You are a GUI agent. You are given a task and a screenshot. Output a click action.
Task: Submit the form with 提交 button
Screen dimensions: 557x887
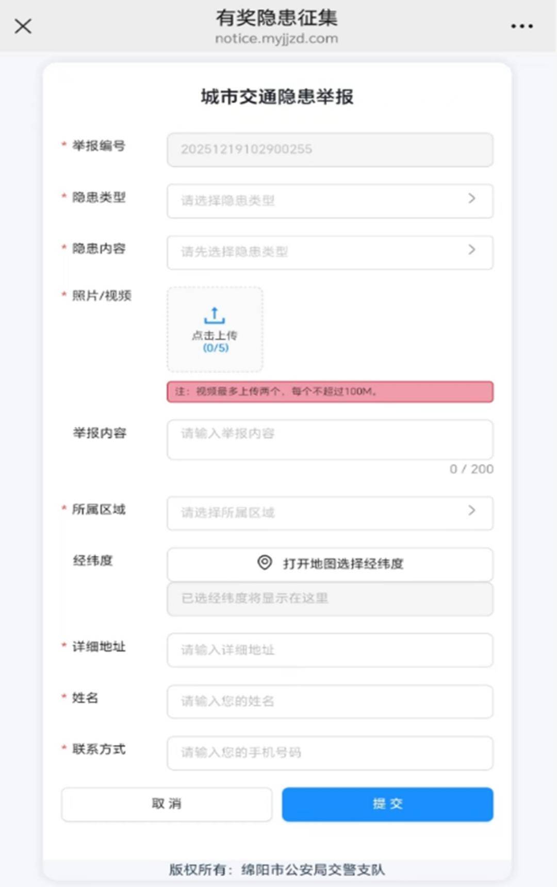pyautogui.click(x=387, y=804)
